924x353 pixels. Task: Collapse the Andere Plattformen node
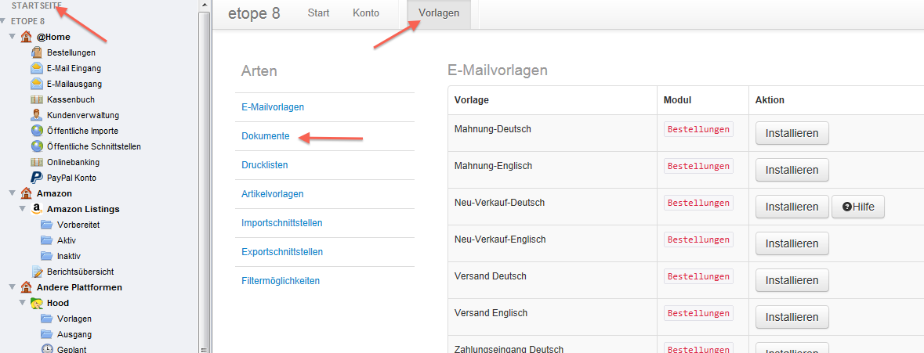click(x=13, y=287)
